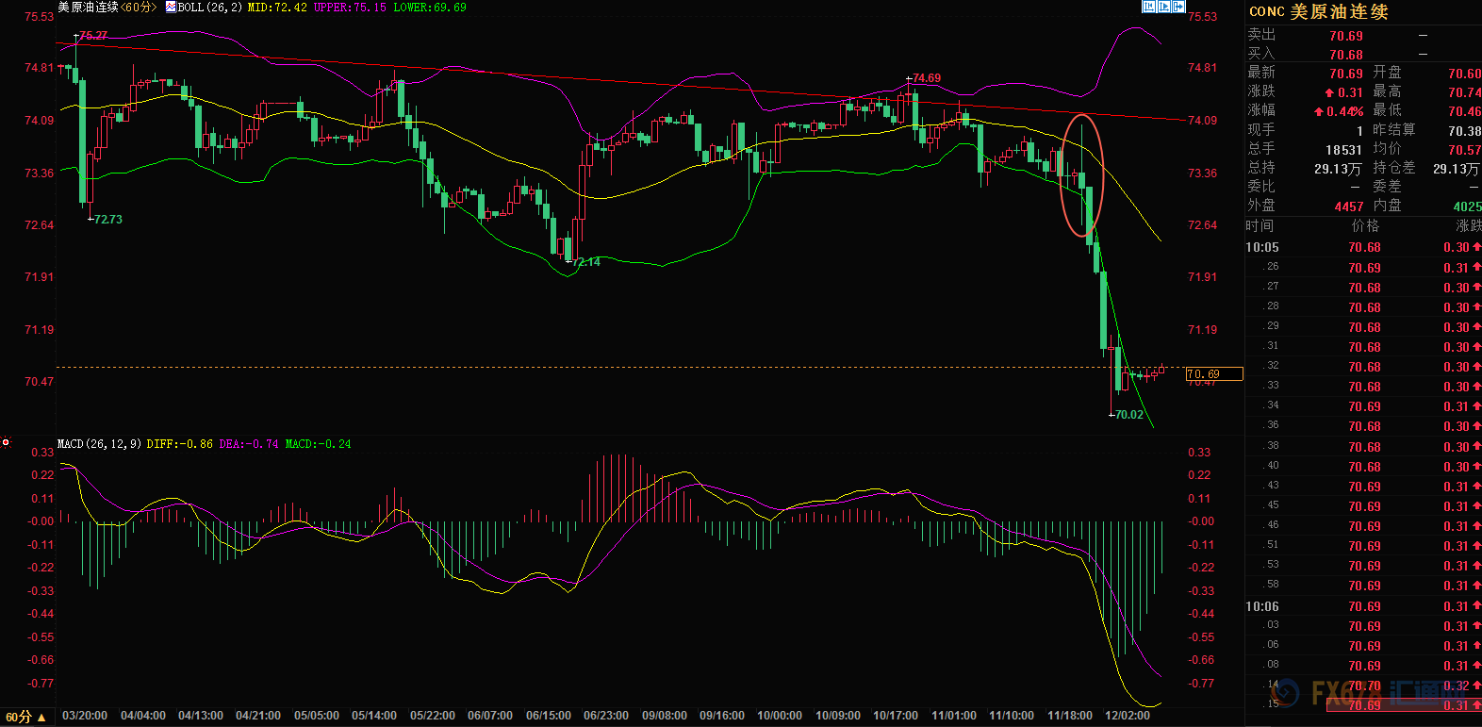Click the CONC 美原油连续 panel title
The height and width of the screenshot is (727, 1482).
point(1318,11)
